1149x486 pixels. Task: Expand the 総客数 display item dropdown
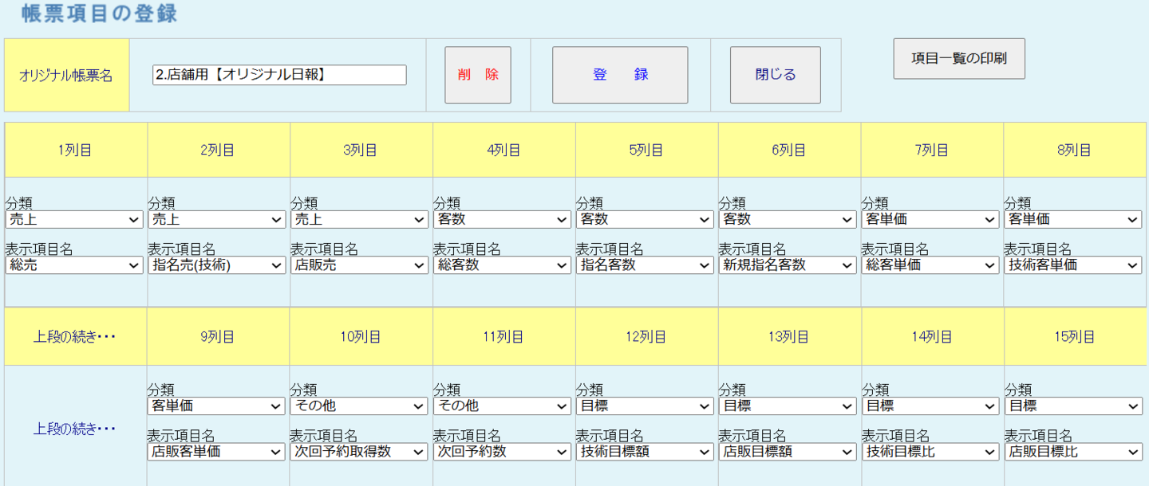(x=502, y=265)
